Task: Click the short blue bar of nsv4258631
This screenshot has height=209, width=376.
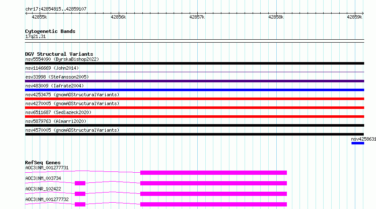Action: [x=358, y=143]
